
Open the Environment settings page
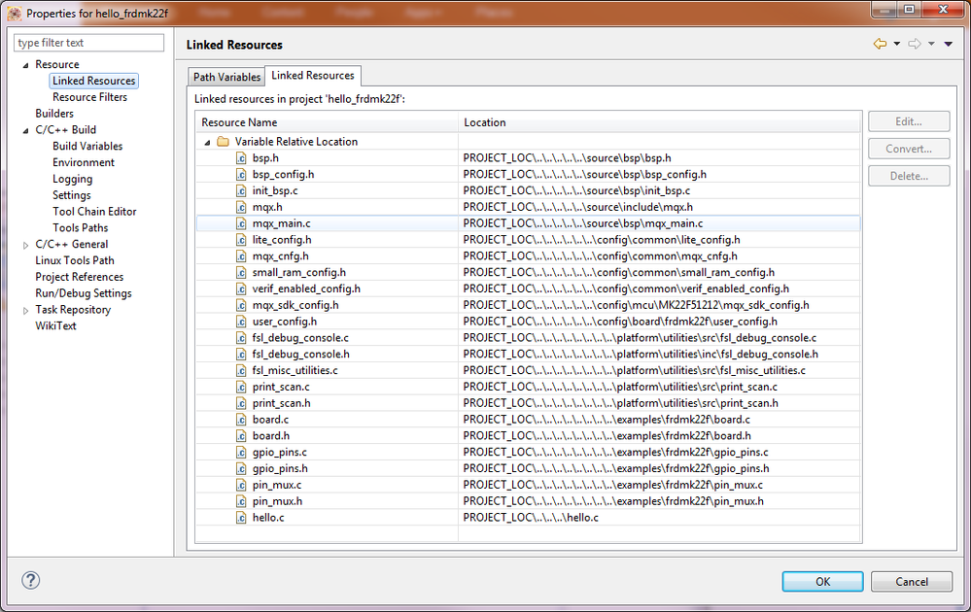(84, 162)
